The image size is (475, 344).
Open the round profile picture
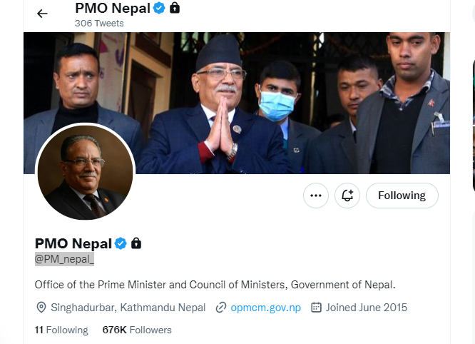click(x=85, y=173)
